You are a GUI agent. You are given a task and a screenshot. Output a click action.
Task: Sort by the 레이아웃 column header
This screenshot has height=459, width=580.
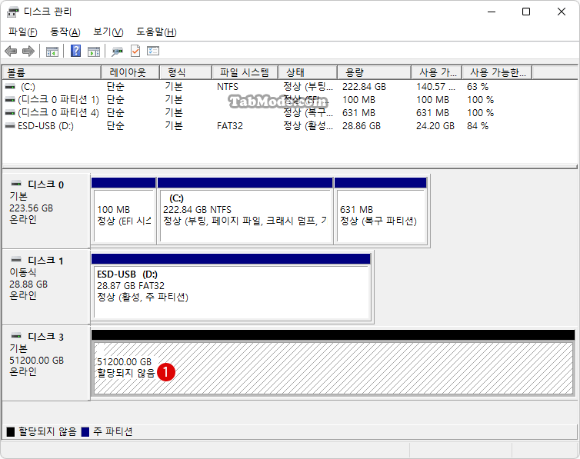pos(130,72)
